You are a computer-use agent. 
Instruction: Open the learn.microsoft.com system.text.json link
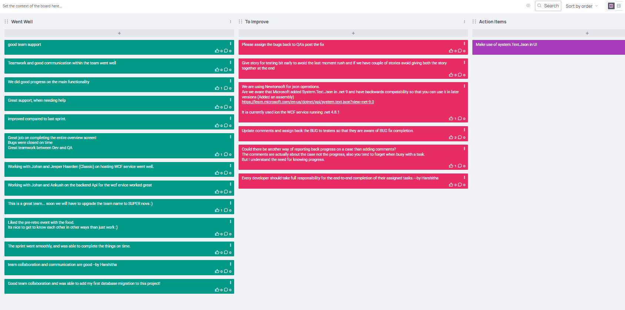point(308,102)
